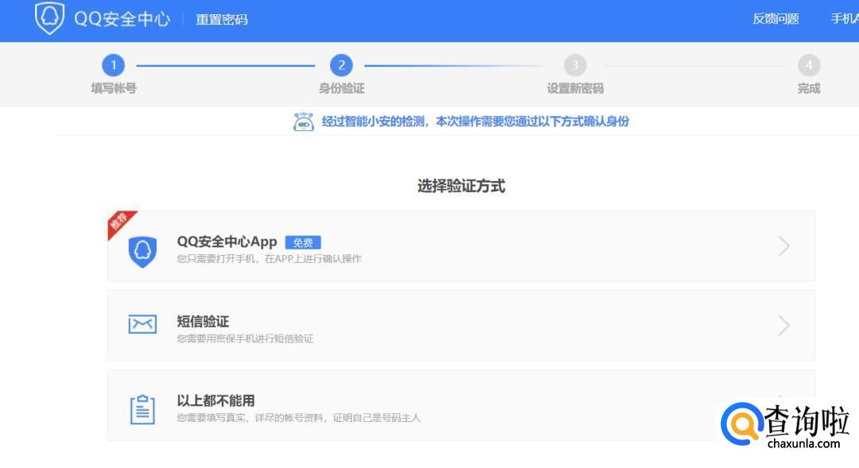This screenshot has height=468, width=859.
Task: Click the 完成 step label
Action: [x=809, y=88]
